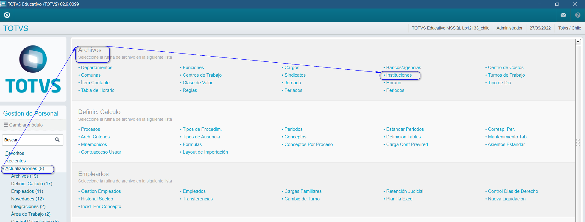Open the Funciones routine
The height and width of the screenshot is (222, 585).
point(193,68)
